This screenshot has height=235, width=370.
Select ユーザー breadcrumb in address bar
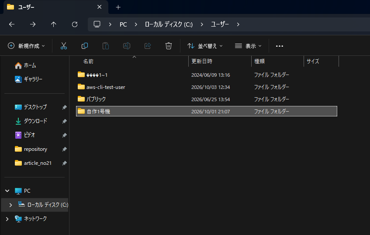220,24
